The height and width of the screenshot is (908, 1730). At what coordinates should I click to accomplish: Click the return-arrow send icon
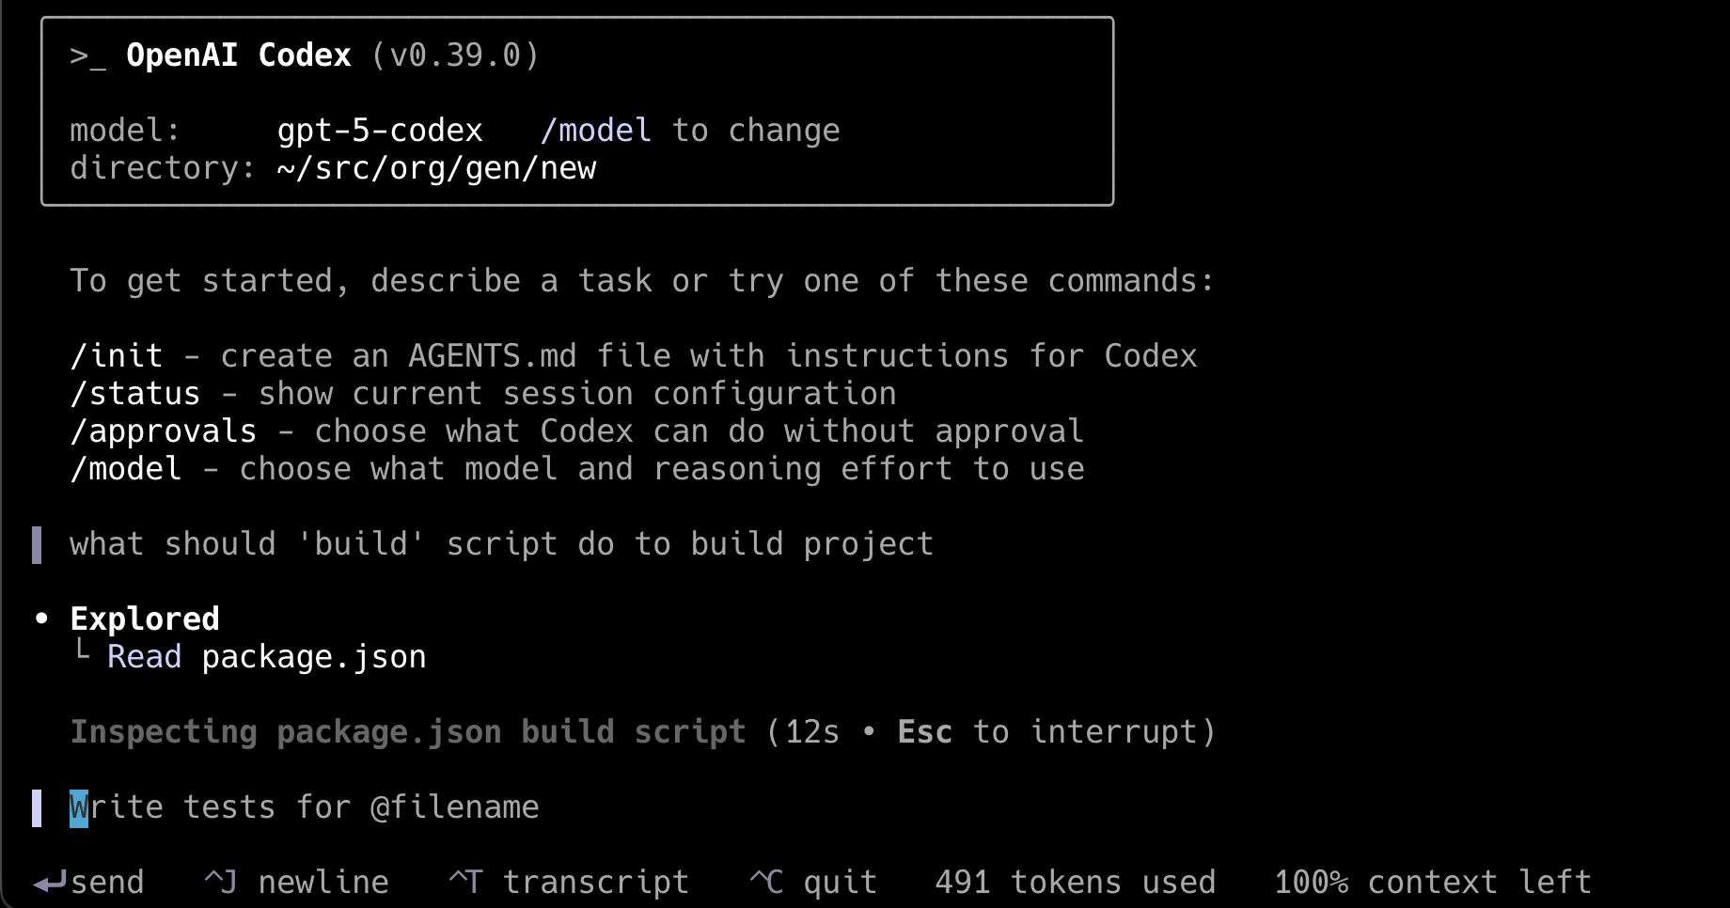pos(50,883)
